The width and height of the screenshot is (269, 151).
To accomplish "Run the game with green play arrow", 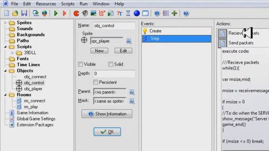I will pos(56,13).
